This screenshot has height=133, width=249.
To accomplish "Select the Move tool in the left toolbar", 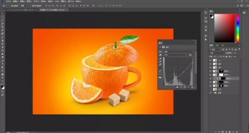I will [2, 13].
